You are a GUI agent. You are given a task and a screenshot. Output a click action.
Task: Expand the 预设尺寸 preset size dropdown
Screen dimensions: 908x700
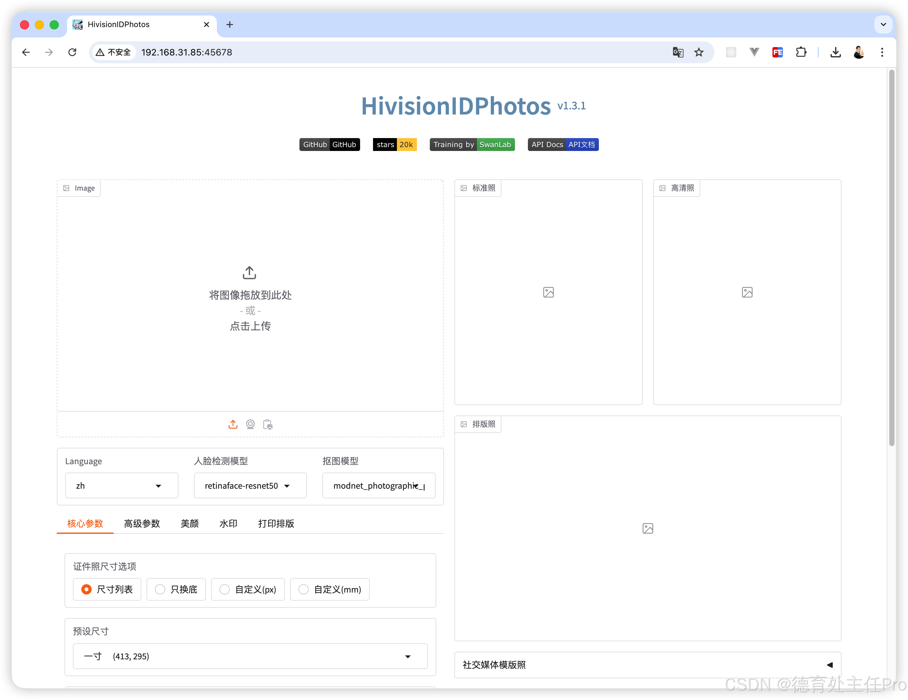coord(250,656)
